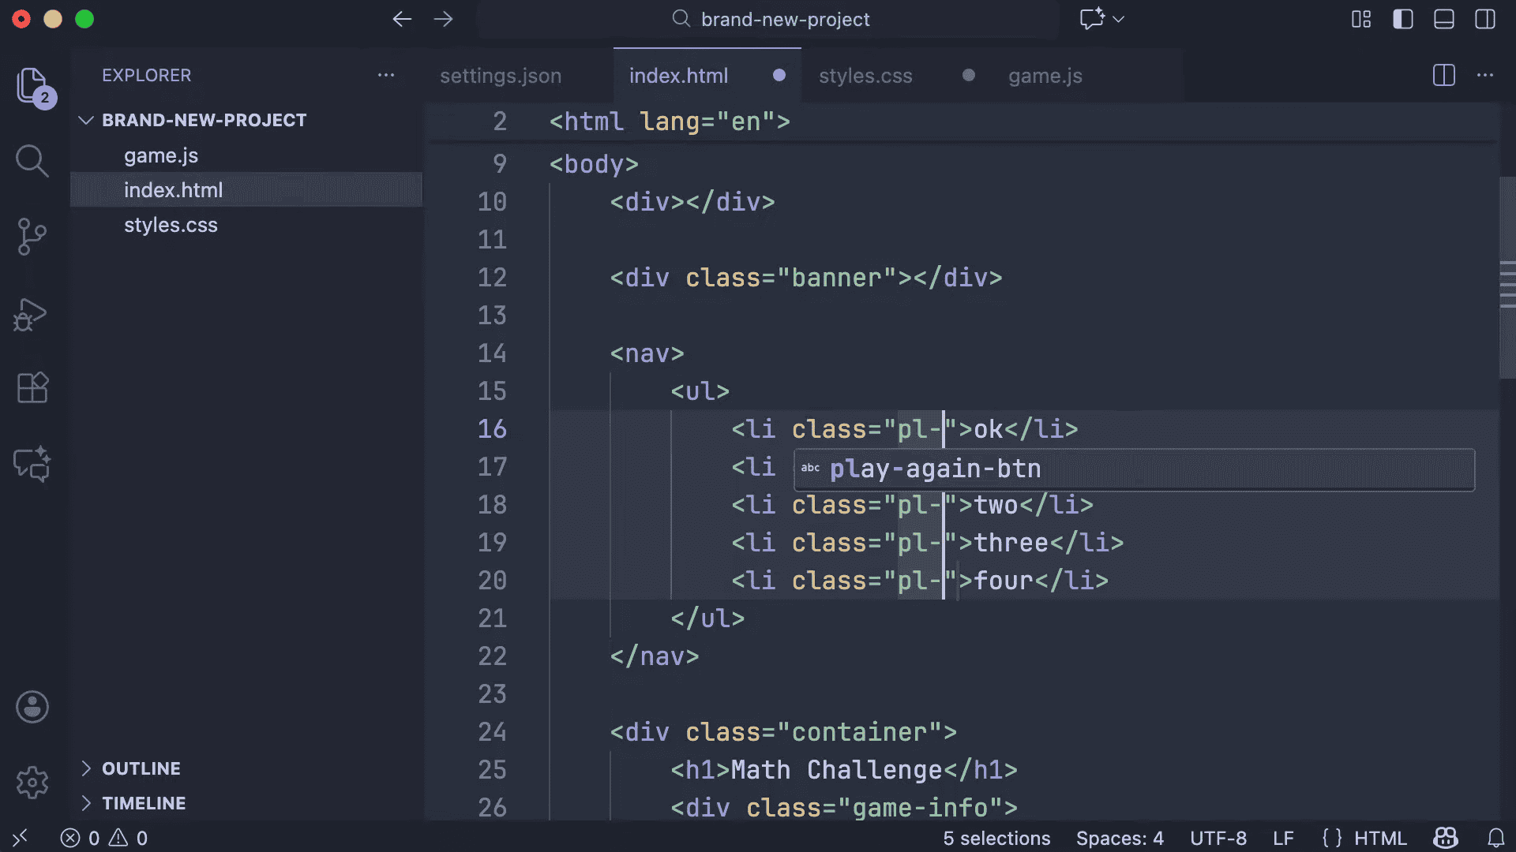Open the Accounts menu icon
Viewport: 1516px width, 852px height.
click(32, 707)
